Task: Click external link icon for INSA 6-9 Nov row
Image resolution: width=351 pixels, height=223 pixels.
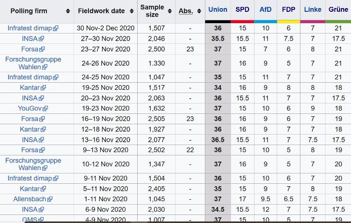Action: pos(41,209)
